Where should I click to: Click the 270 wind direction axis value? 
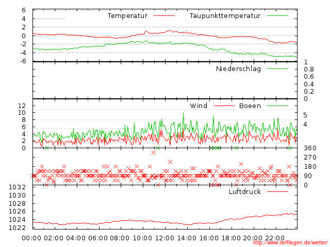click(x=310, y=157)
